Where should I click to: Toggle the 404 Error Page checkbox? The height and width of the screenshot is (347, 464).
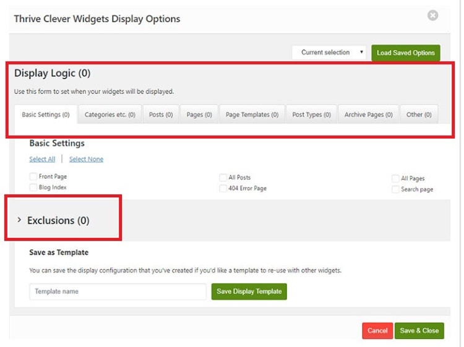click(x=223, y=188)
